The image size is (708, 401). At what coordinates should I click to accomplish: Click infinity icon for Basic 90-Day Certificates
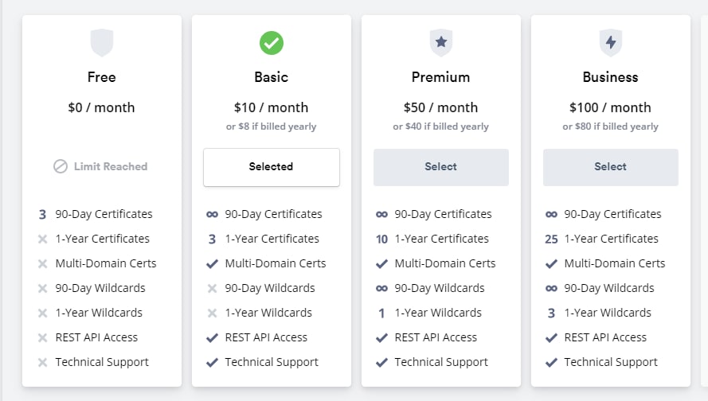coord(212,214)
